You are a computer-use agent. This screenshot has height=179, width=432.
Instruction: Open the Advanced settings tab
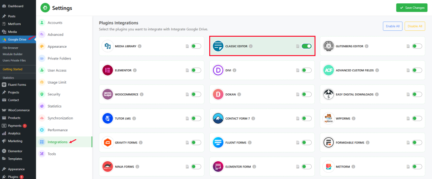tap(64, 35)
